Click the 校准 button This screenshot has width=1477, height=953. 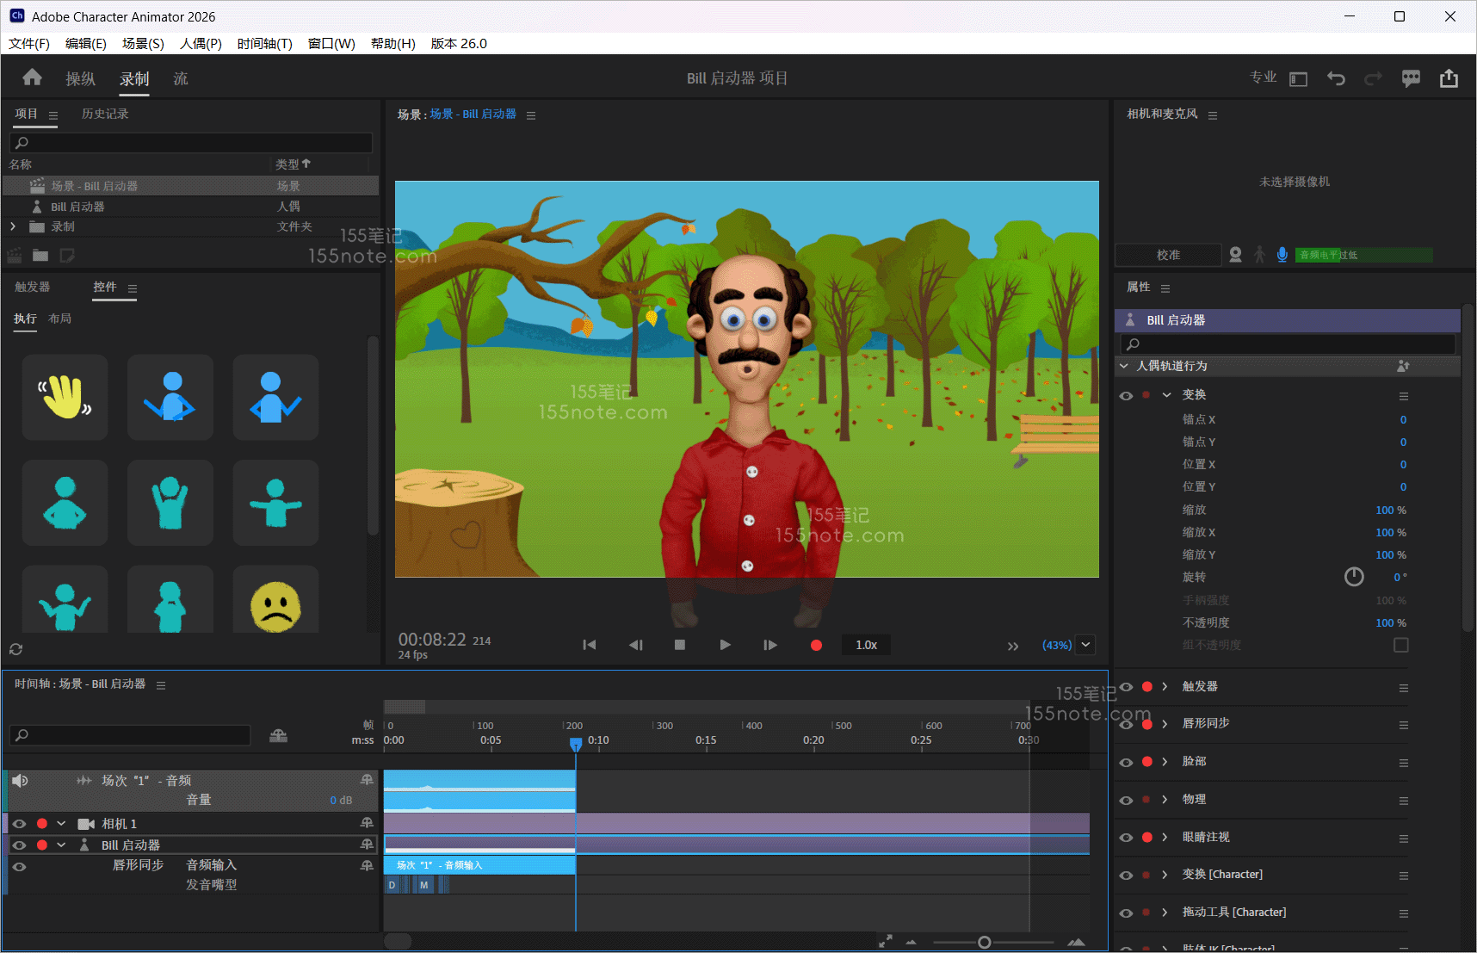click(1168, 255)
